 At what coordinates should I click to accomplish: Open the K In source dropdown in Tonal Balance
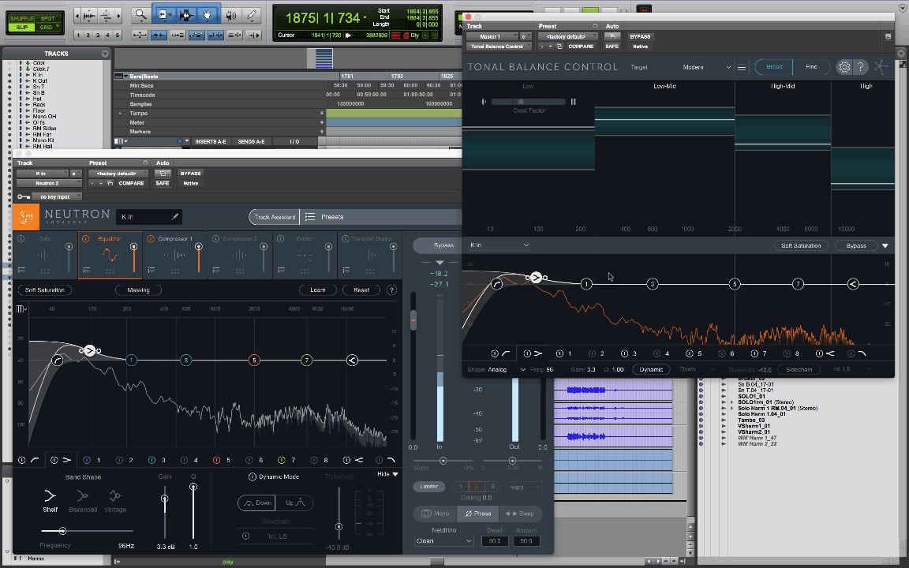[x=499, y=245]
